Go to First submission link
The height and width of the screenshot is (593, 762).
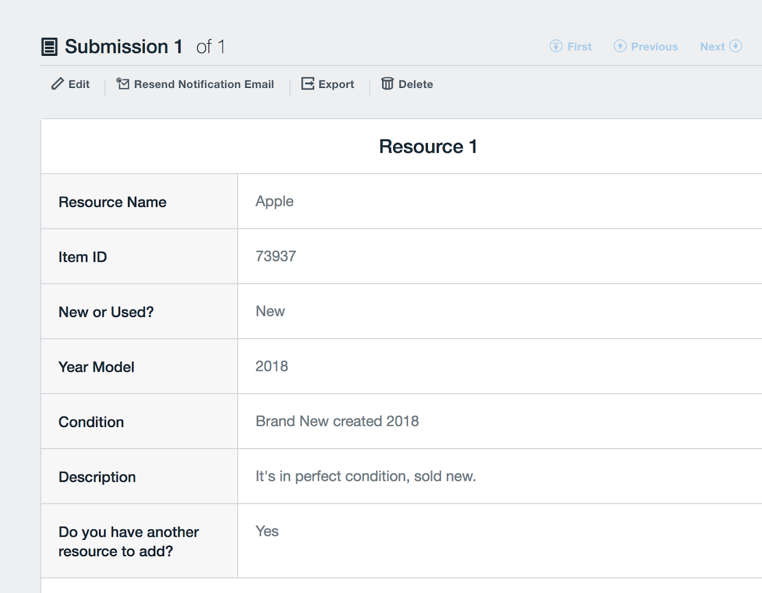point(579,47)
